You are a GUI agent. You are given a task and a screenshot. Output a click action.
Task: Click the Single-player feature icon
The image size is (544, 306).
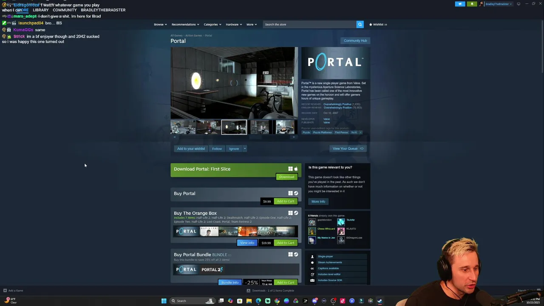pos(312,256)
